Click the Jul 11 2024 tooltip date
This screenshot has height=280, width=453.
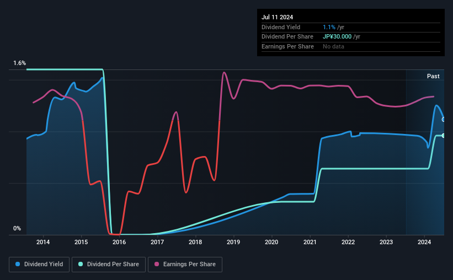278,17
